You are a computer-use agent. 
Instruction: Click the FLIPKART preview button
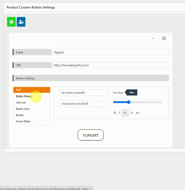click(91, 135)
